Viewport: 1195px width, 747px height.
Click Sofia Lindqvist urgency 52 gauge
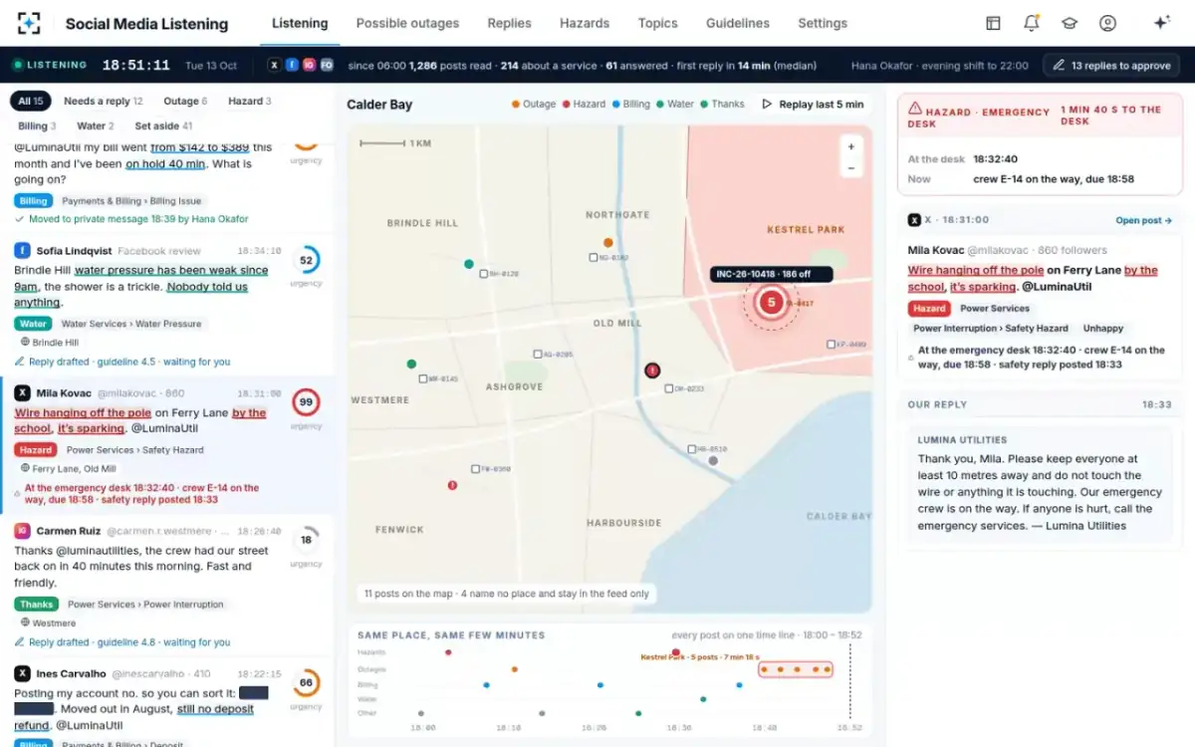pos(306,260)
